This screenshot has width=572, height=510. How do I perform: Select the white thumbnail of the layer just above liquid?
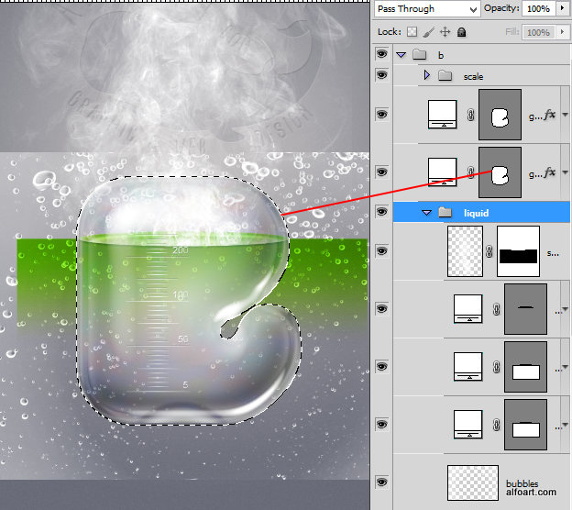(x=442, y=172)
